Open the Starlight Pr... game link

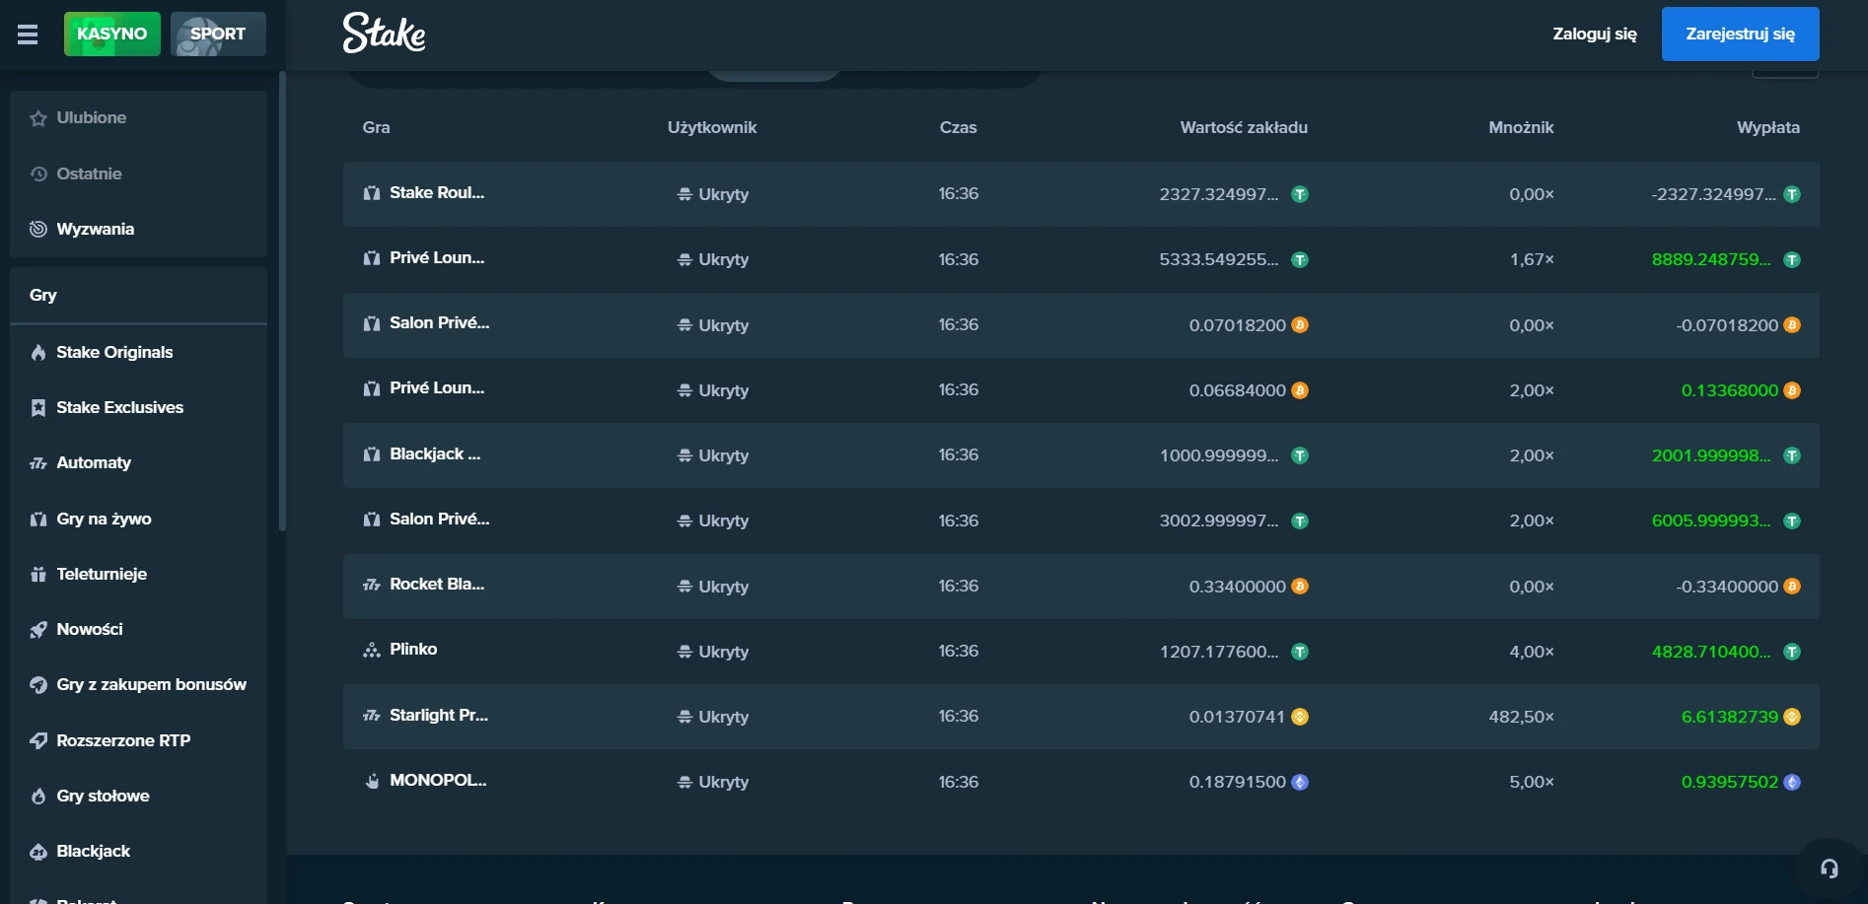tap(439, 715)
